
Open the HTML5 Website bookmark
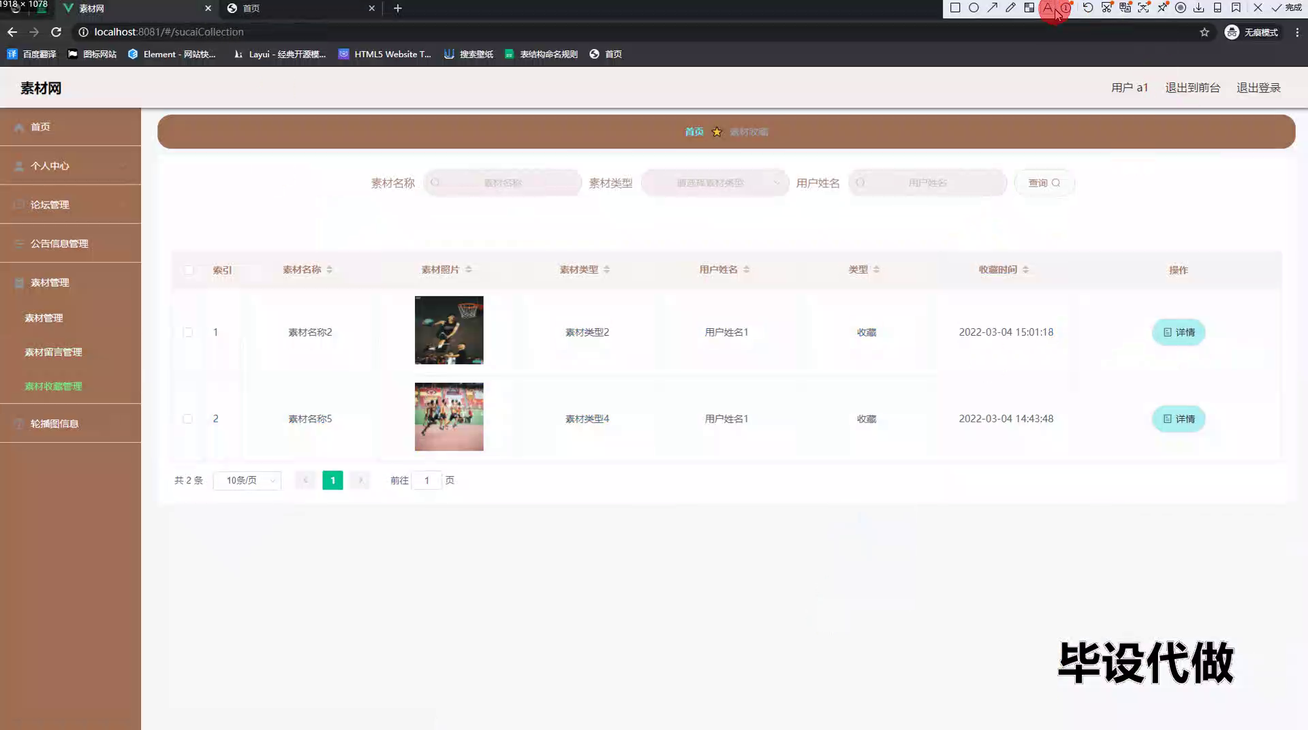coord(385,54)
